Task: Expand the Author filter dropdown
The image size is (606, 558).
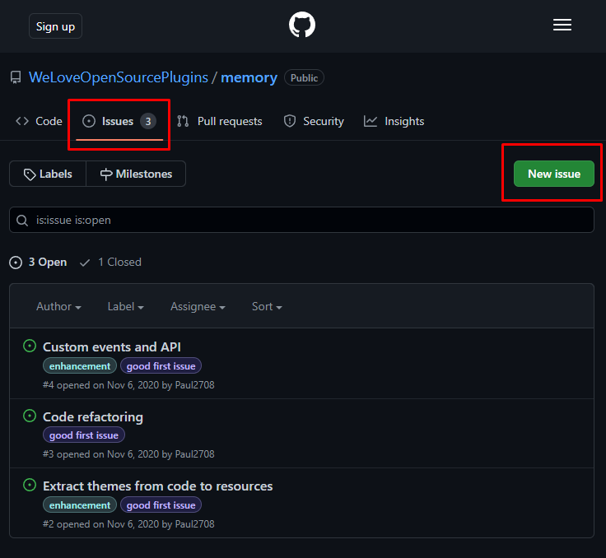Action: [x=58, y=306]
